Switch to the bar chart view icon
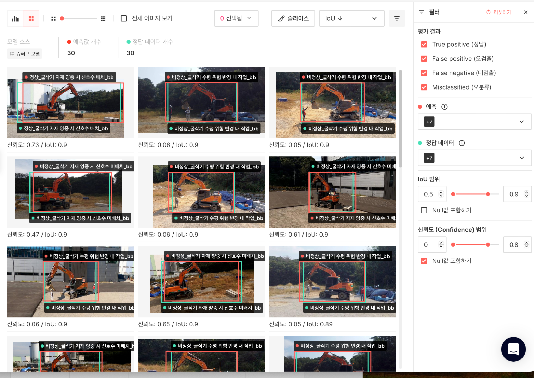Viewport: 534px width, 378px height. click(15, 18)
